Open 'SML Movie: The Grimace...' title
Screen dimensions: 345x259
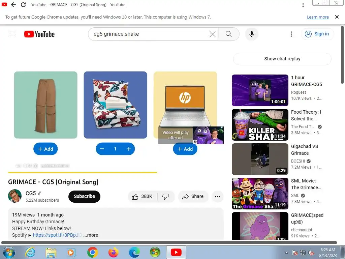[x=306, y=184]
